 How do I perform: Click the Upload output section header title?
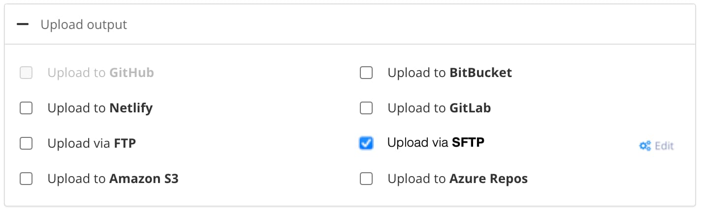pyautogui.click(x=84, y=25)
